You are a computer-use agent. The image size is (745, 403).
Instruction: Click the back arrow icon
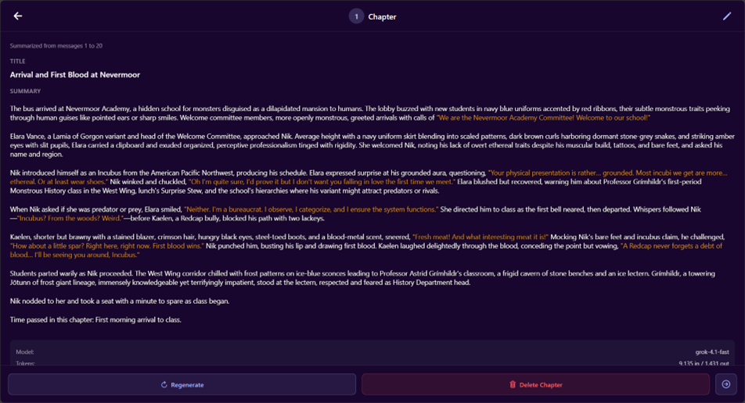18,16
